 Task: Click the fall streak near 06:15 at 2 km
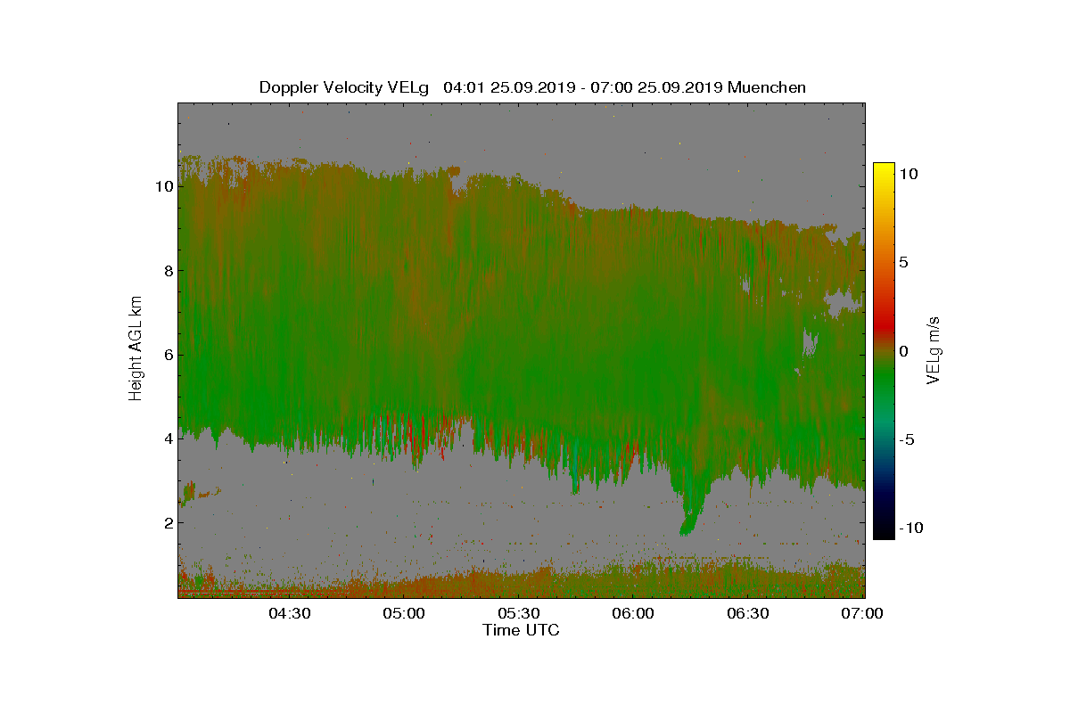pyautogui.click(x=690, y=512)
